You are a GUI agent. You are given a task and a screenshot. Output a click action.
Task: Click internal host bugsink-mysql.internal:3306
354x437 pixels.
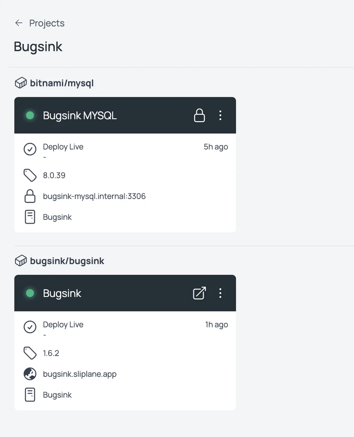pos(94,196)
